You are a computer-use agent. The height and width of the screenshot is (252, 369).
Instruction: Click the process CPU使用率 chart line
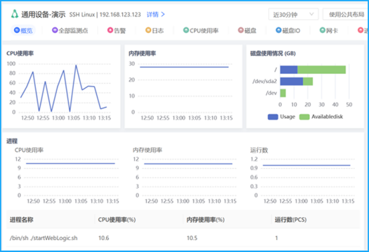coord(70,163)
